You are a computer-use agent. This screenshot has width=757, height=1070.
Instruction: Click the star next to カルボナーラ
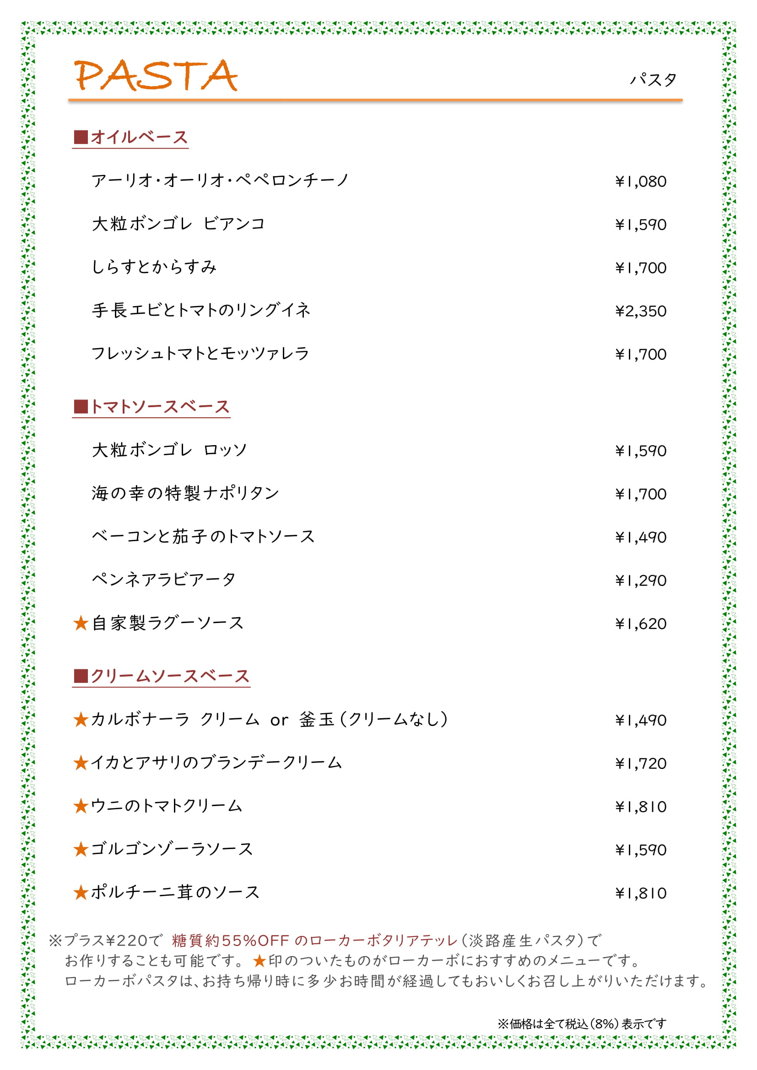click(81, 720)
